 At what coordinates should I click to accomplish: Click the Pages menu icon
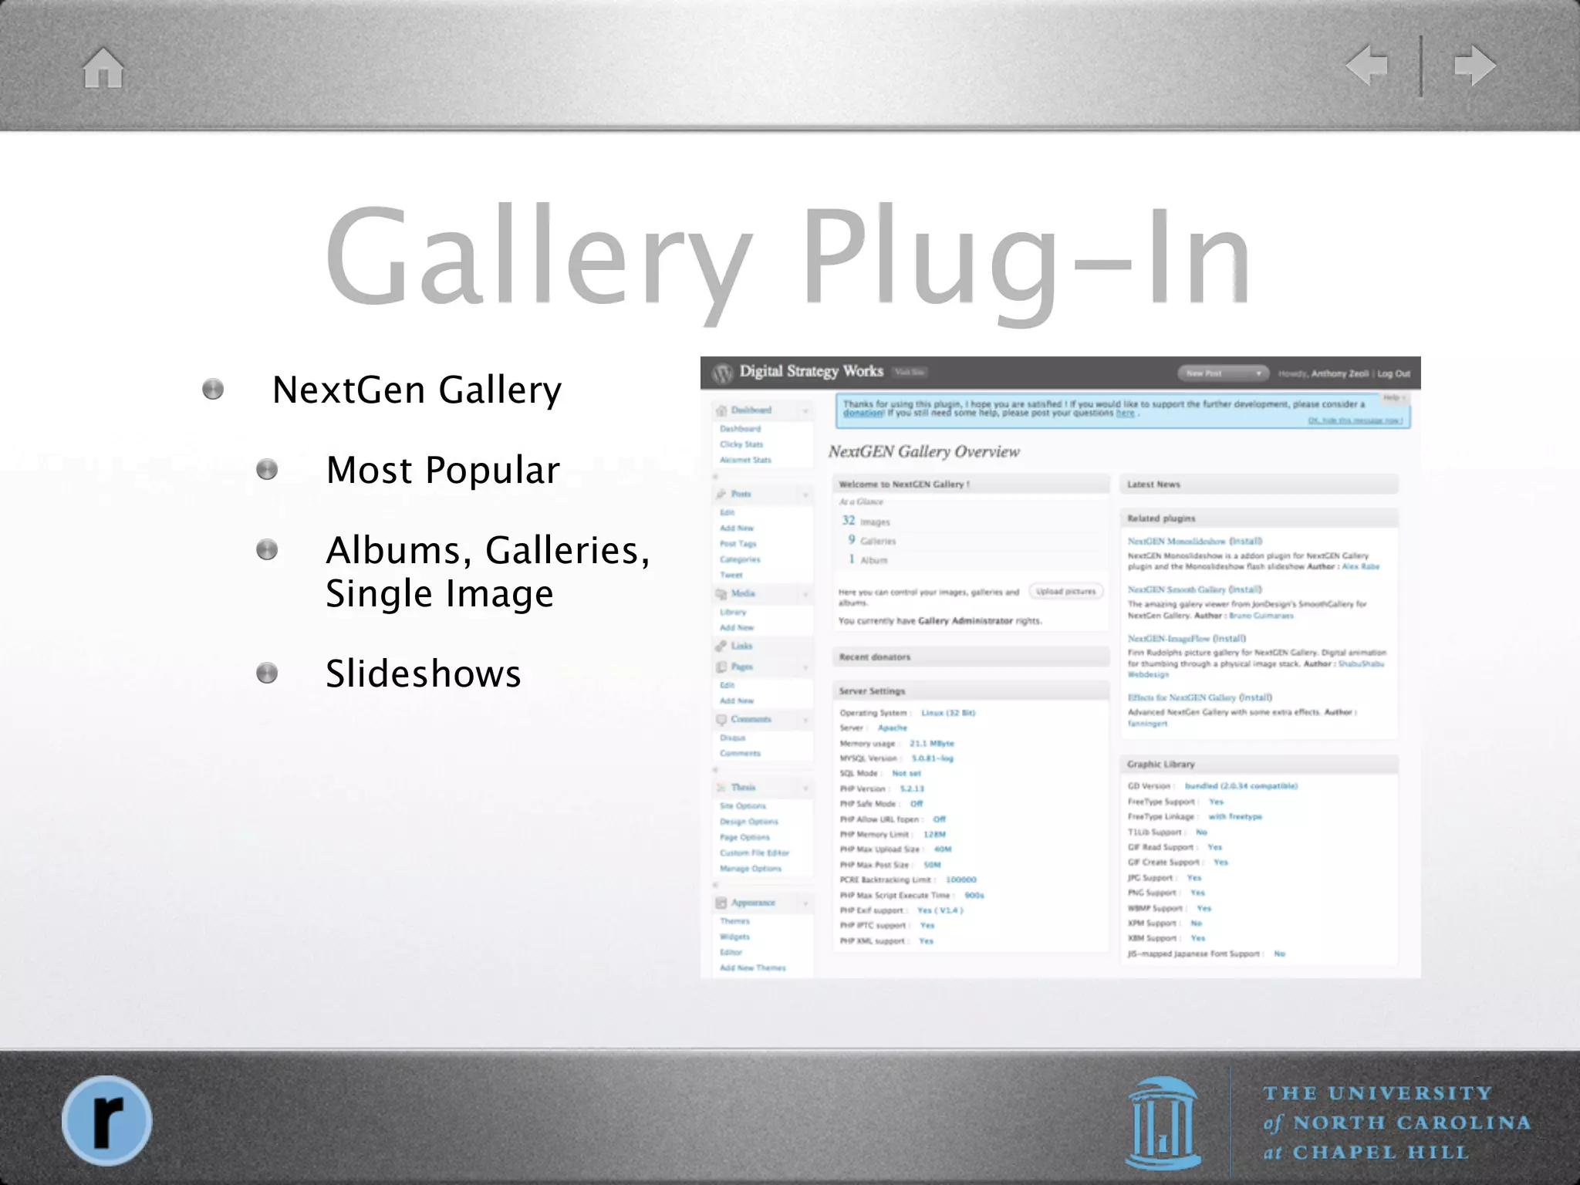722,667
